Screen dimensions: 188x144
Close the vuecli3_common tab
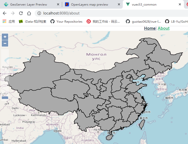tap(180, 4)
